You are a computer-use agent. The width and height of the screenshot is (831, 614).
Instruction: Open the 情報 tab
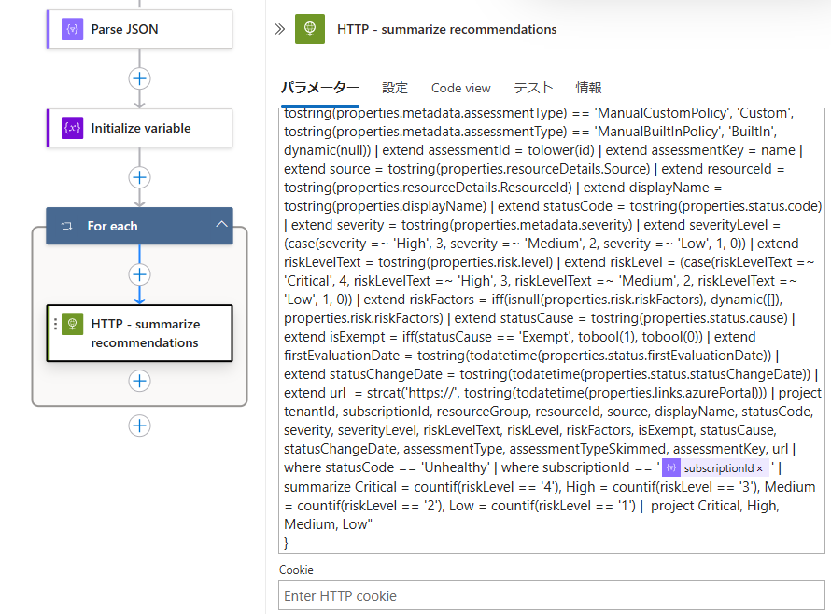[588, 88]
